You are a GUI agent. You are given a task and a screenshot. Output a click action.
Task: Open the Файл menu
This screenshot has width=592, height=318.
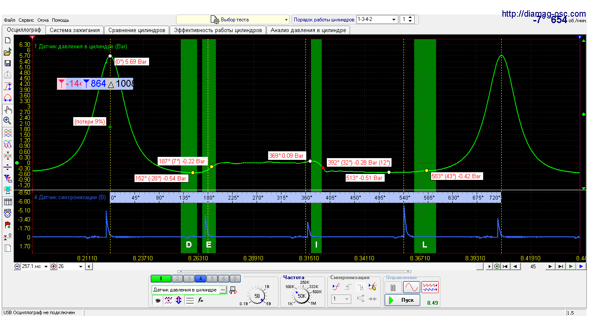pos(9,20)
